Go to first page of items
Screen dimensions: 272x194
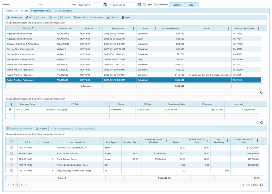click(8, 185)
